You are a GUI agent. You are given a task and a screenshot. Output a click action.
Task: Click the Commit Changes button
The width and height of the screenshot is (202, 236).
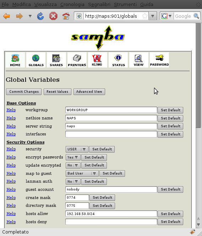point(24,92)
